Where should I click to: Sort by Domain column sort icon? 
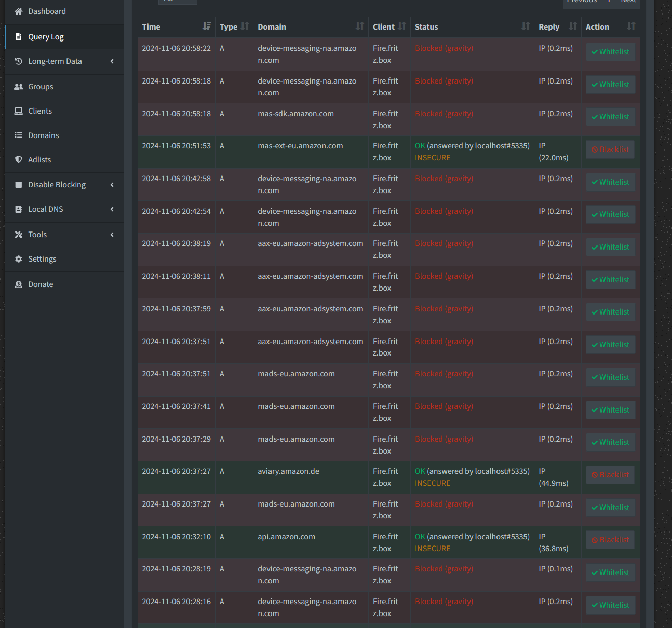[x=360, y=26]
